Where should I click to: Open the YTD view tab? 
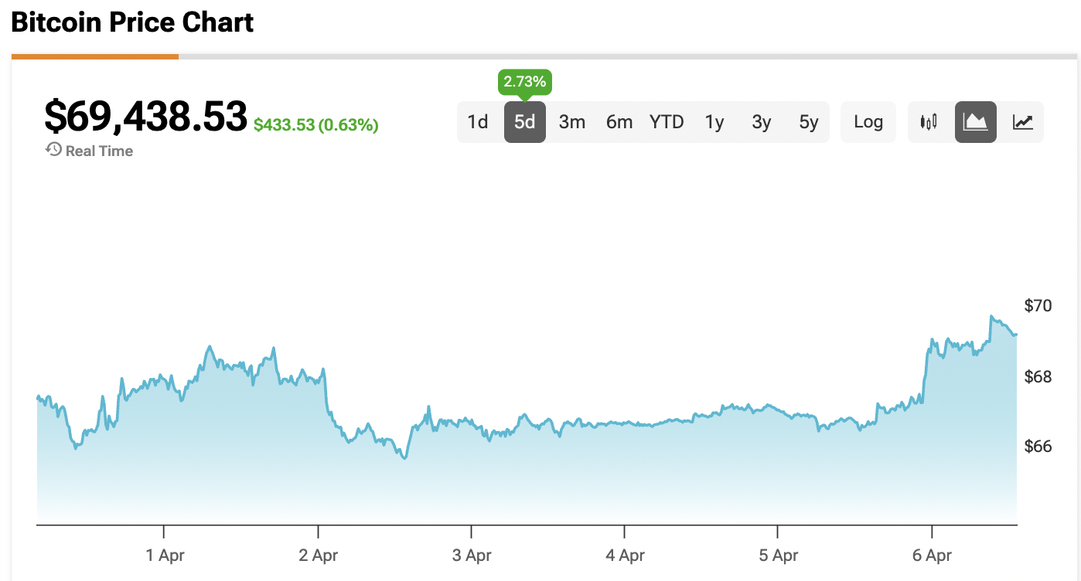point(667,121)
